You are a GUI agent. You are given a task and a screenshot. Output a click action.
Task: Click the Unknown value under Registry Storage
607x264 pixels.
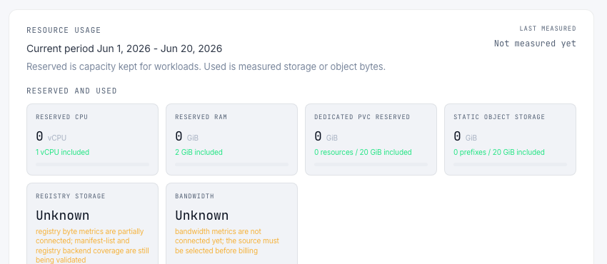coord(63,215)
